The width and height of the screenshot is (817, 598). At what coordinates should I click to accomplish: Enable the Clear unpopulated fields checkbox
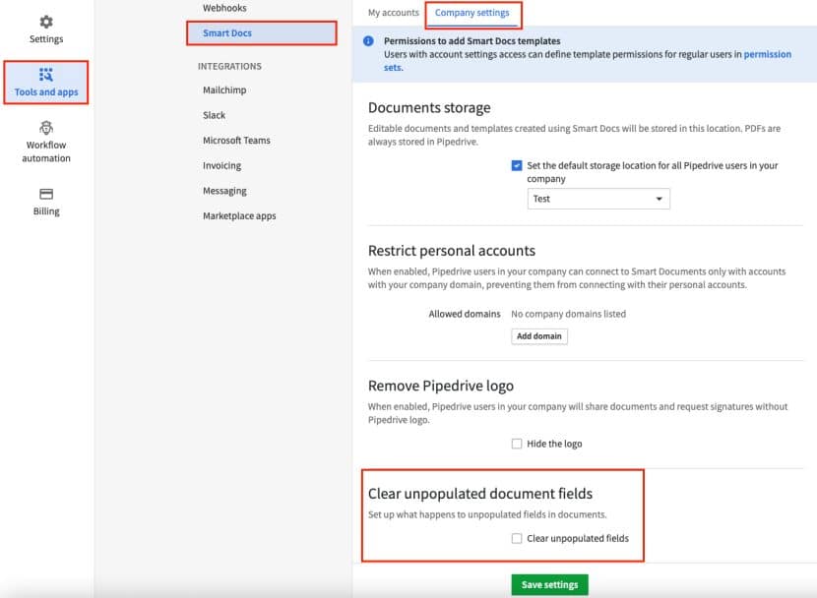pos(516,538)
